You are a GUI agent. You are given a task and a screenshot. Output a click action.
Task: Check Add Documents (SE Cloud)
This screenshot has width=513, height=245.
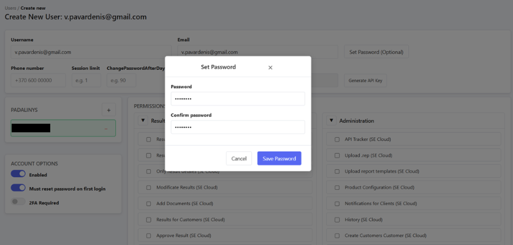click(x=148, y=203)
